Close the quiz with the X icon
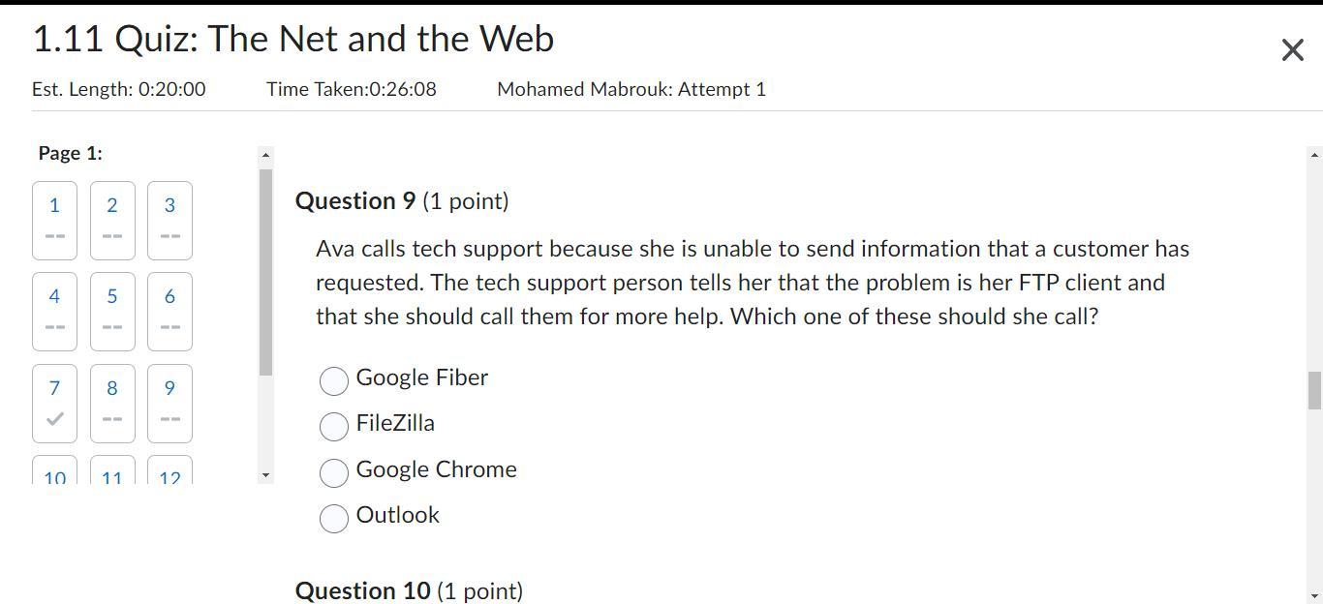1323x604 pixels. click(x=1292, y=50)
